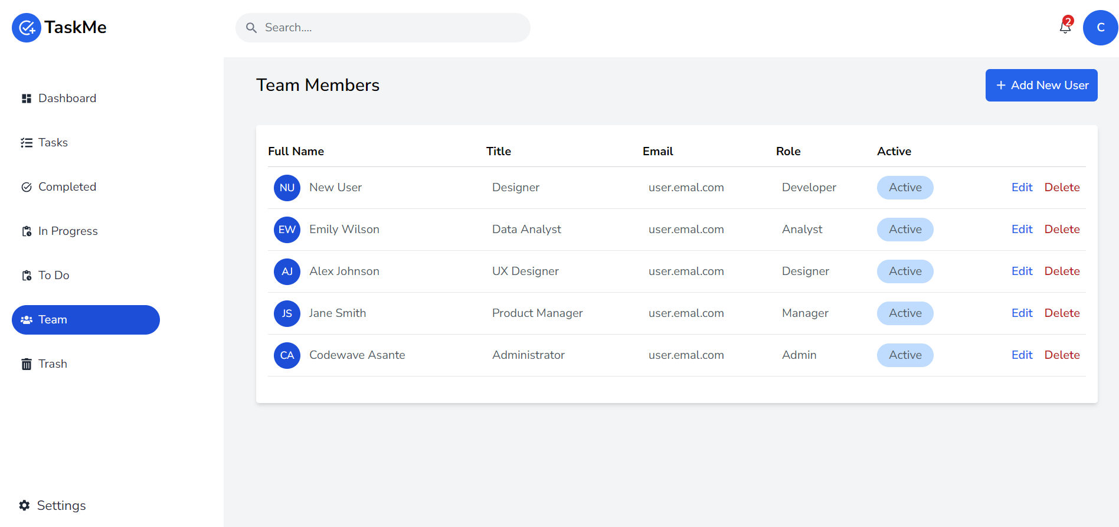
Task: Click the AJ avatar for Alex Johnson
Action: pyautogui.click(x=287, y=271)
